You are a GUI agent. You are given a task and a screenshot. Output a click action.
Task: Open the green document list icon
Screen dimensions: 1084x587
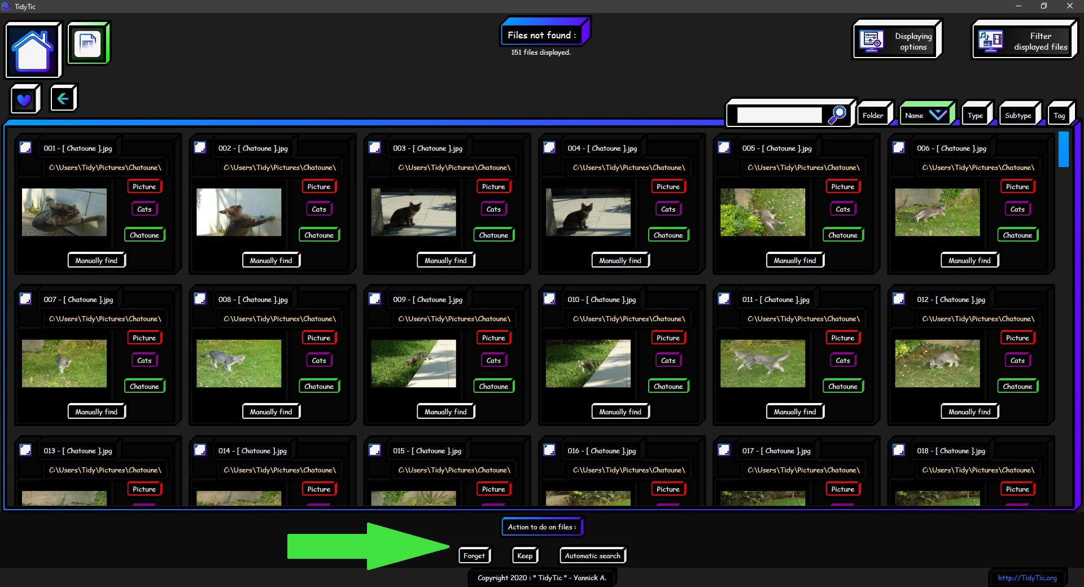pyautogui.click(x=88, y=43)
